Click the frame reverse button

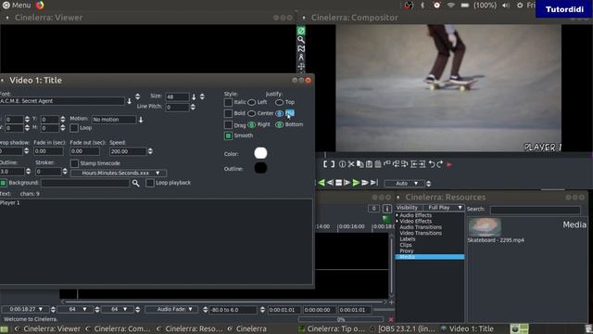pyautogui.click(x=330, y=183)
